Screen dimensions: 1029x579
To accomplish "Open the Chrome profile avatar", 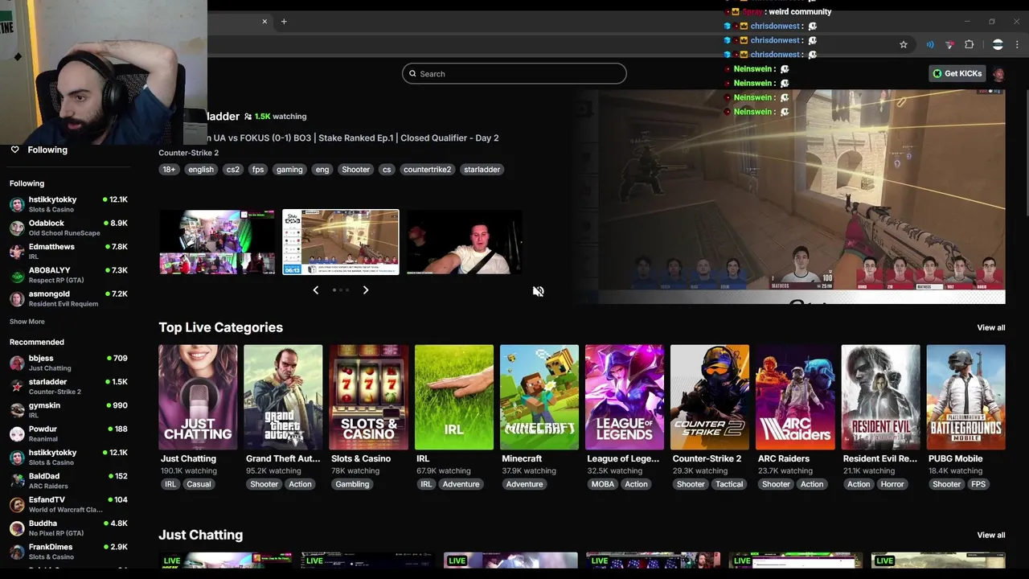I will [x=998, y=45].
